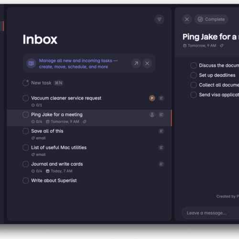Click Tomorrow, 9 AM date in Ping Jake row
The image size is (239, 239).
coord(63,122)
